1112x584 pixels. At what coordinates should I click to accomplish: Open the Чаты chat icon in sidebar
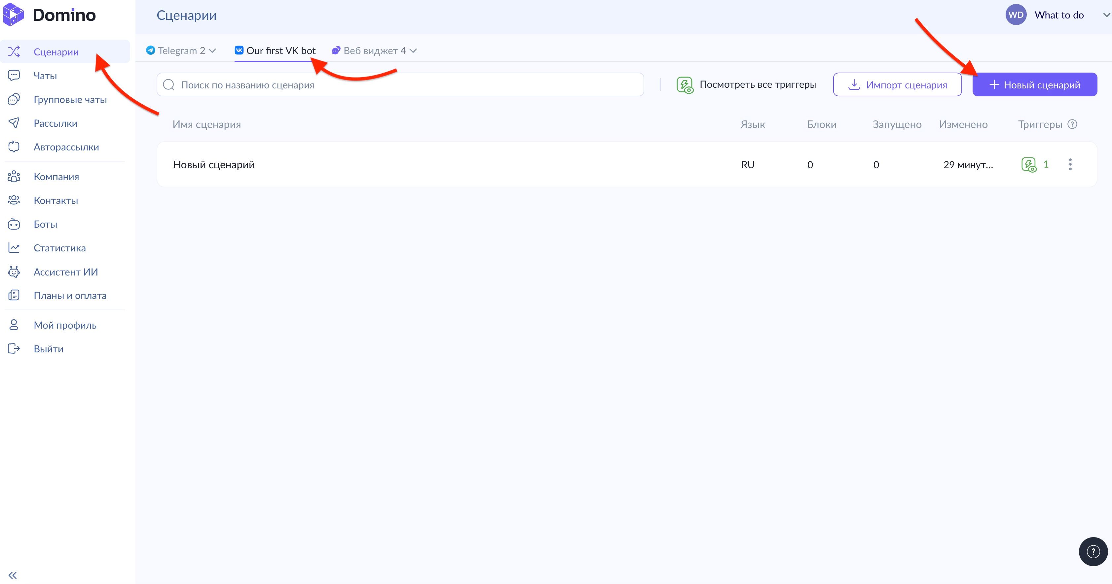pos(14,76)
